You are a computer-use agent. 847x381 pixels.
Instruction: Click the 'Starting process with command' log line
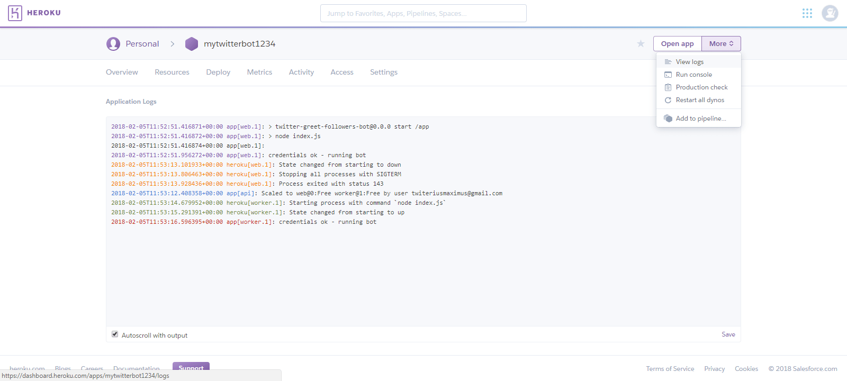click(278, 203)
